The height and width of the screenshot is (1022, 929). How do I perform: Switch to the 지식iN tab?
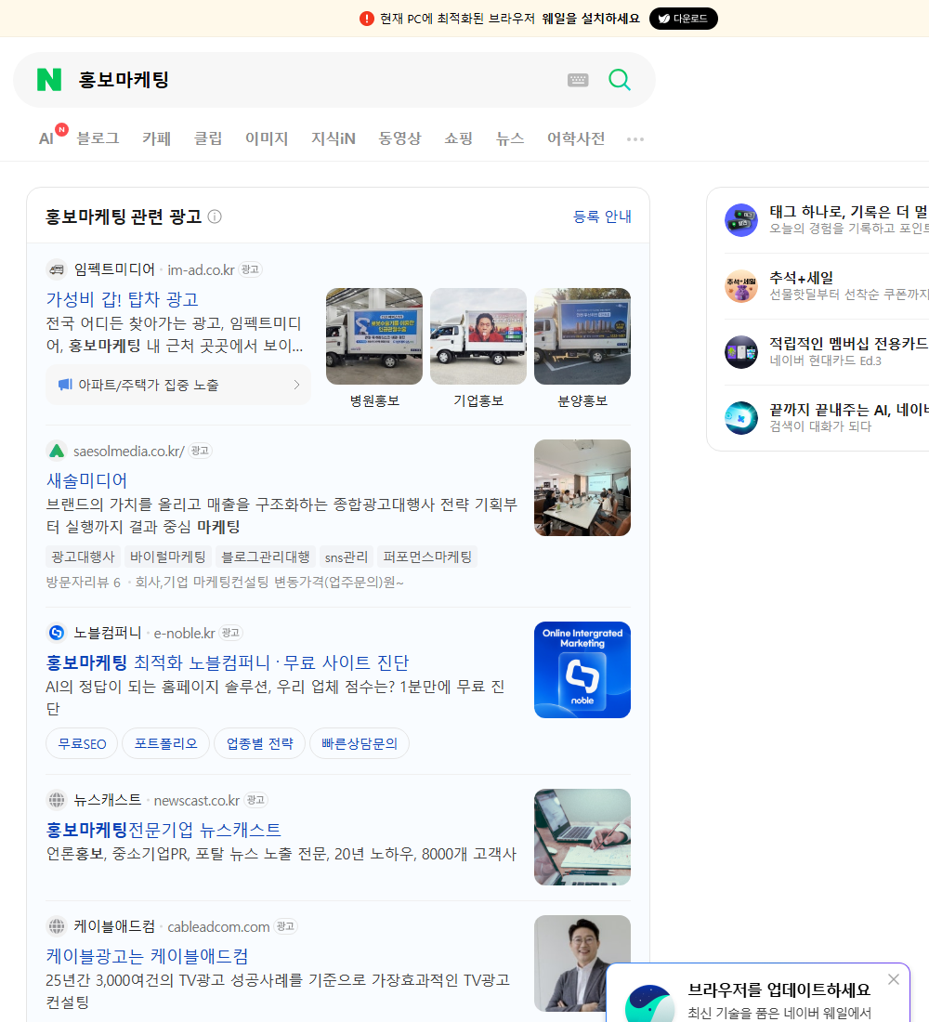(334, 138)
